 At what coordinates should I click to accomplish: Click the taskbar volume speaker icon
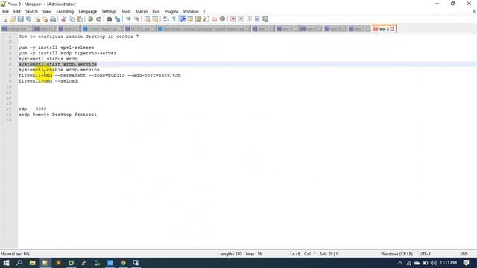pyautogui.click(x=434, y=263)
